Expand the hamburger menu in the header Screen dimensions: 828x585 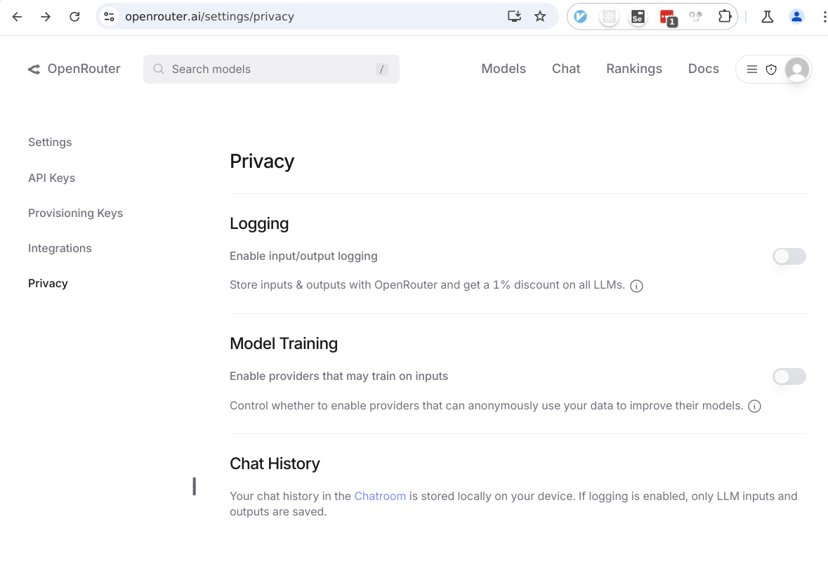pyautogui.click(x=751, y=70)
